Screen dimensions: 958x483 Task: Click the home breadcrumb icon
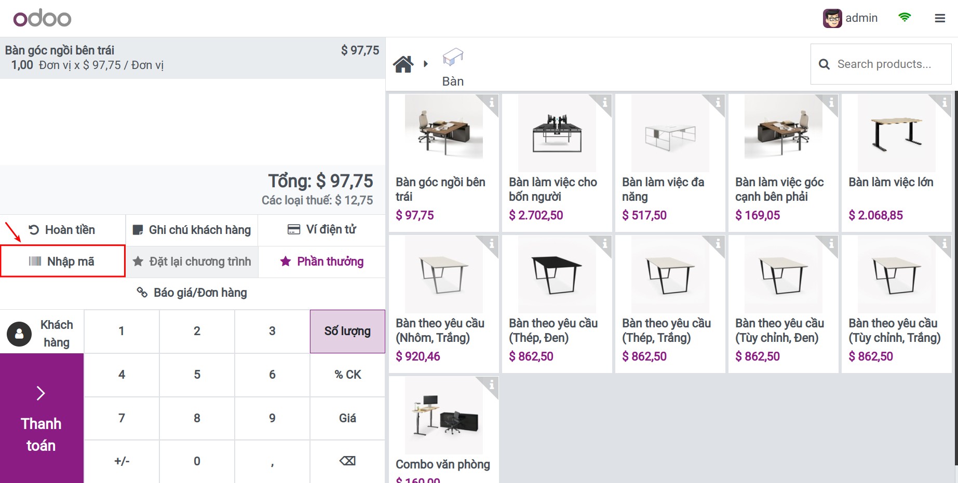coord(403,64)
